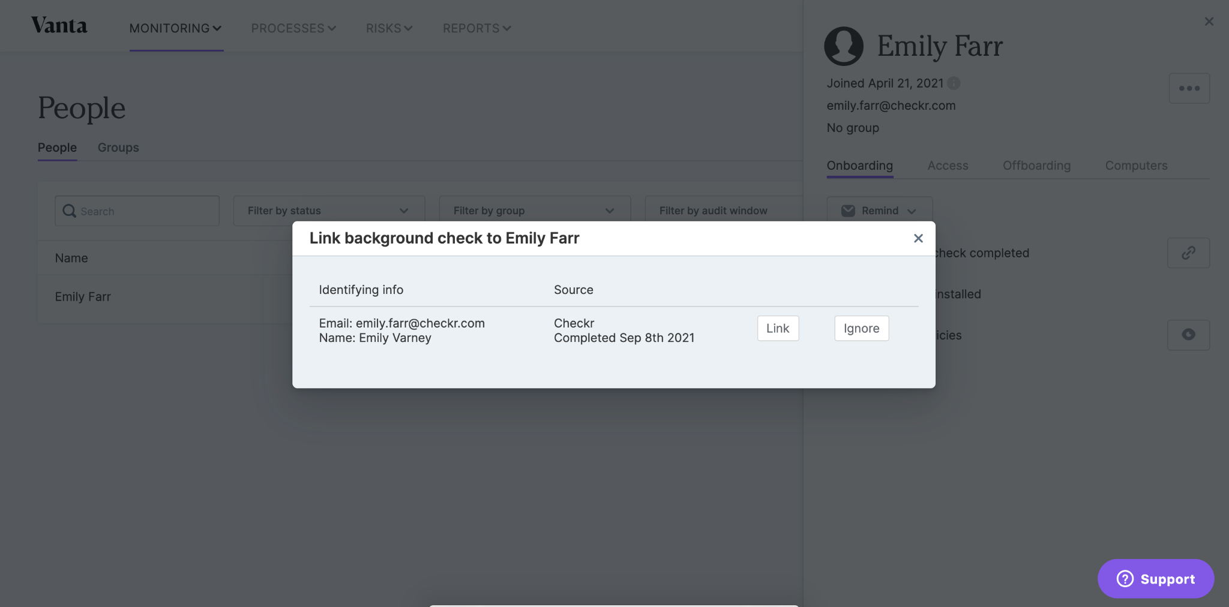Screen dimensions: 1229x607
Task: Click Emily Farr's profile avatar
Action: (x=844, y=46)
